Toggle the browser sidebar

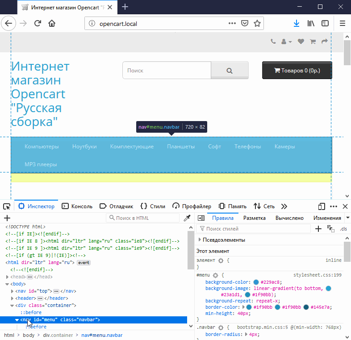click(x=325, y=23)
